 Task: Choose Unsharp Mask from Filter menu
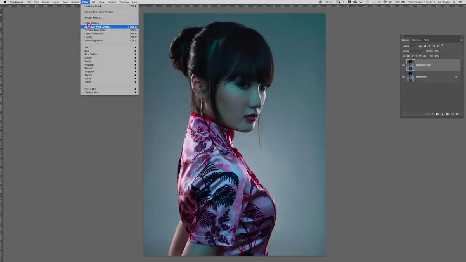click(110, 6)
